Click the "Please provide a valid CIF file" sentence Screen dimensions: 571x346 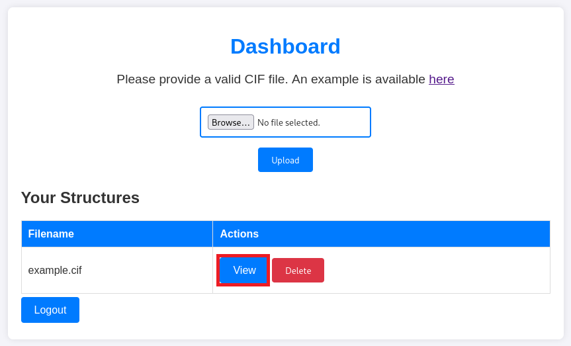pyautogui.click(x=202, y=79)
